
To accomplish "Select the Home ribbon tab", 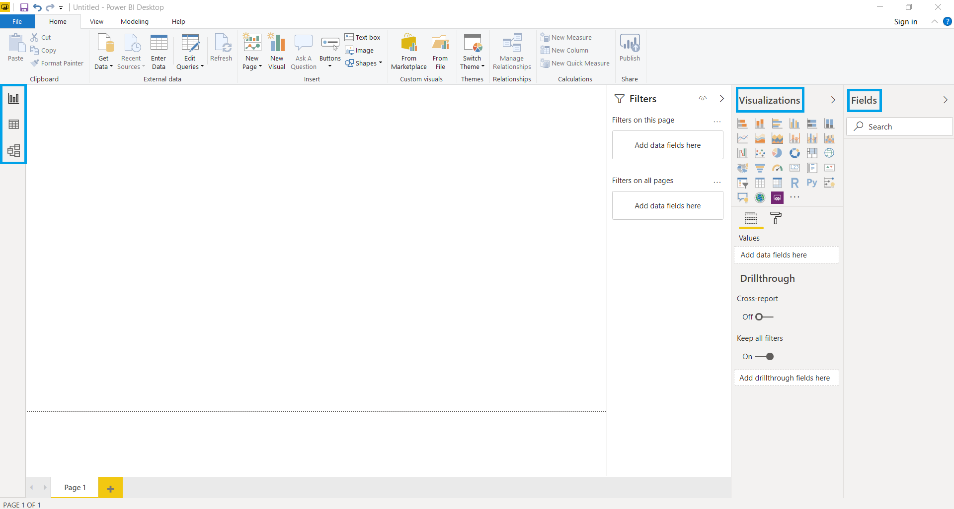I will (58, 22).
